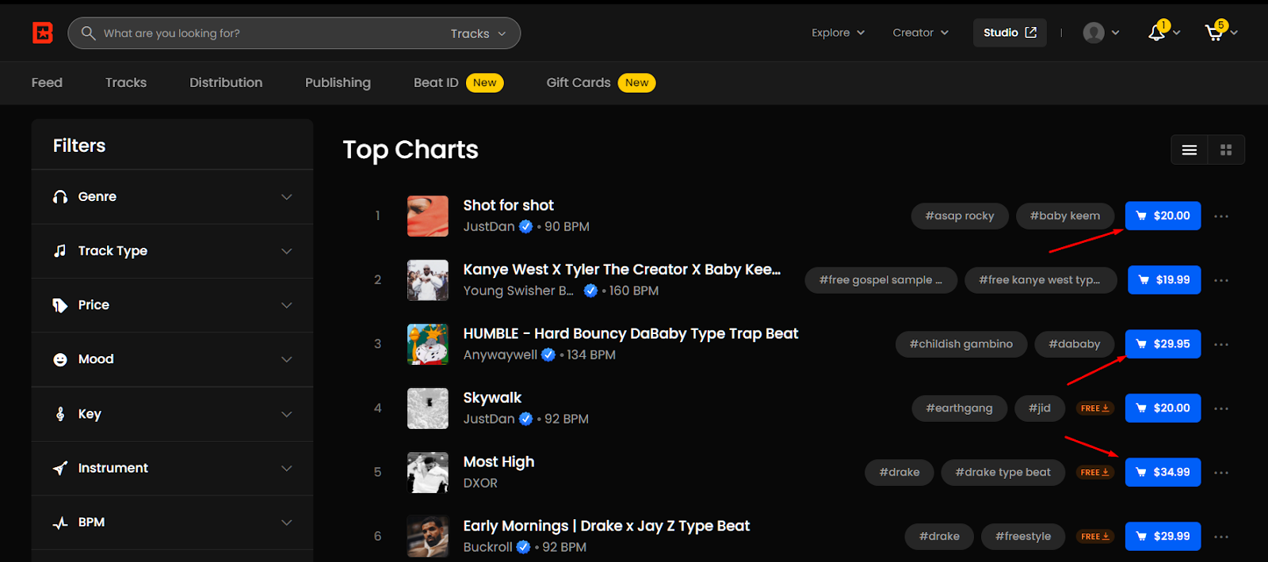The image size is (1268, 562).
Task: Go to the Gift Cards tab
Action: [601, 82]
